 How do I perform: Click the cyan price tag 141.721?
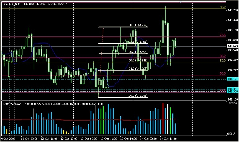point(232,79)
